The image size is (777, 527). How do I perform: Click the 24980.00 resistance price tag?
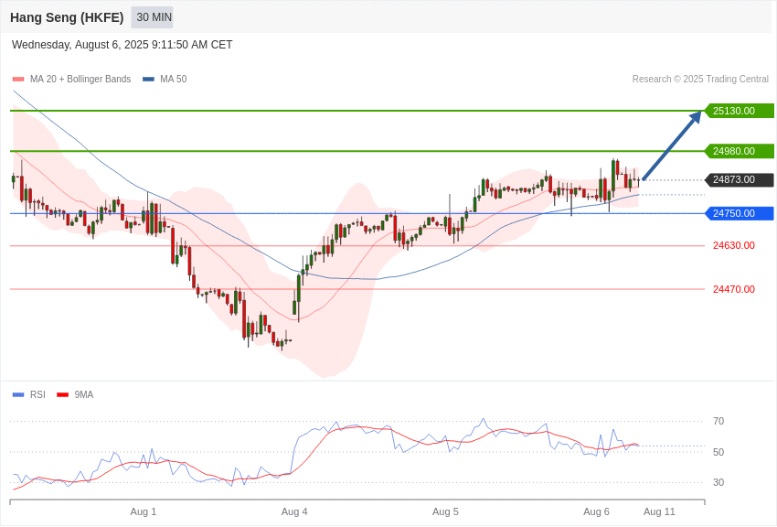click(x=740, y=151)
